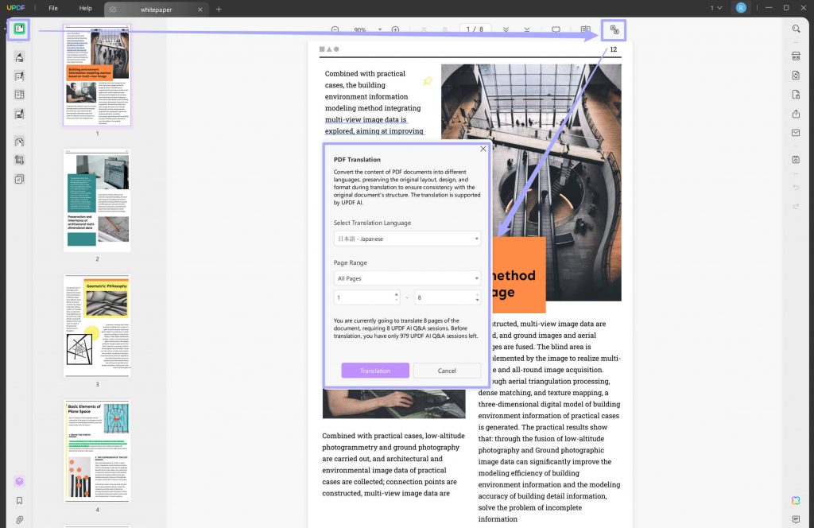Select the Comment tool in left sidebar

20,58
